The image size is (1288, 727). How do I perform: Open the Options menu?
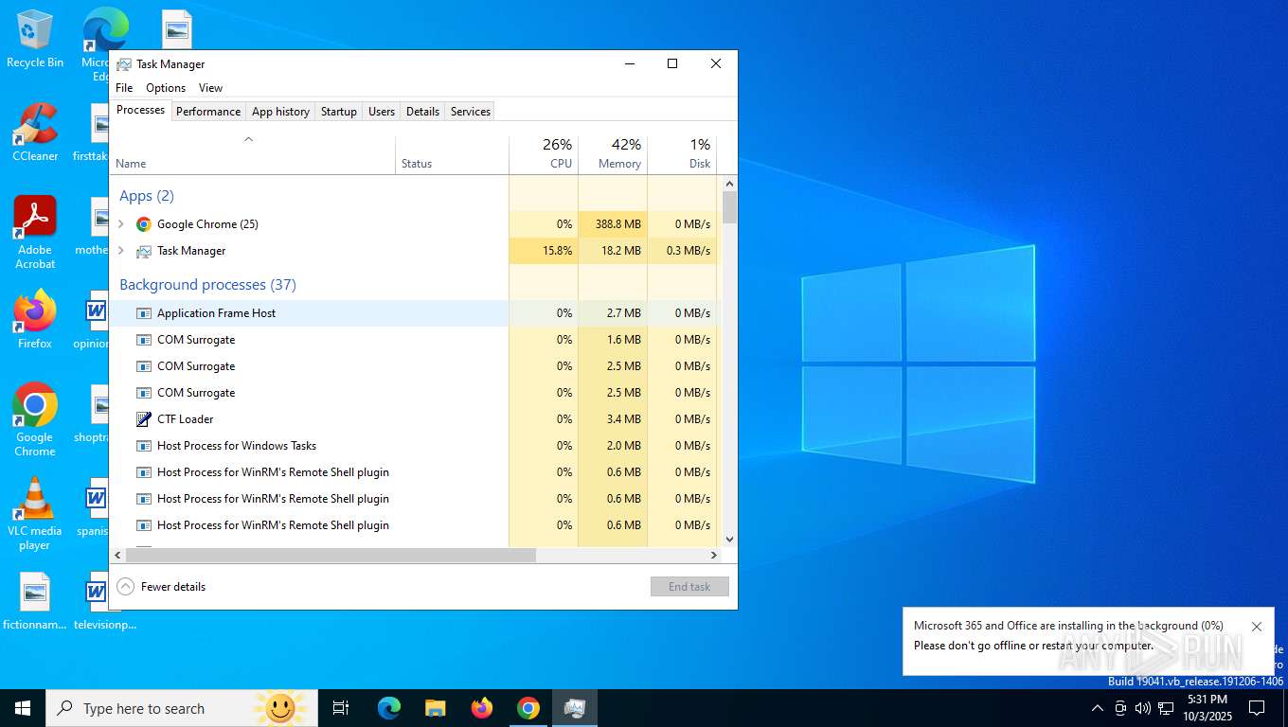166,88
